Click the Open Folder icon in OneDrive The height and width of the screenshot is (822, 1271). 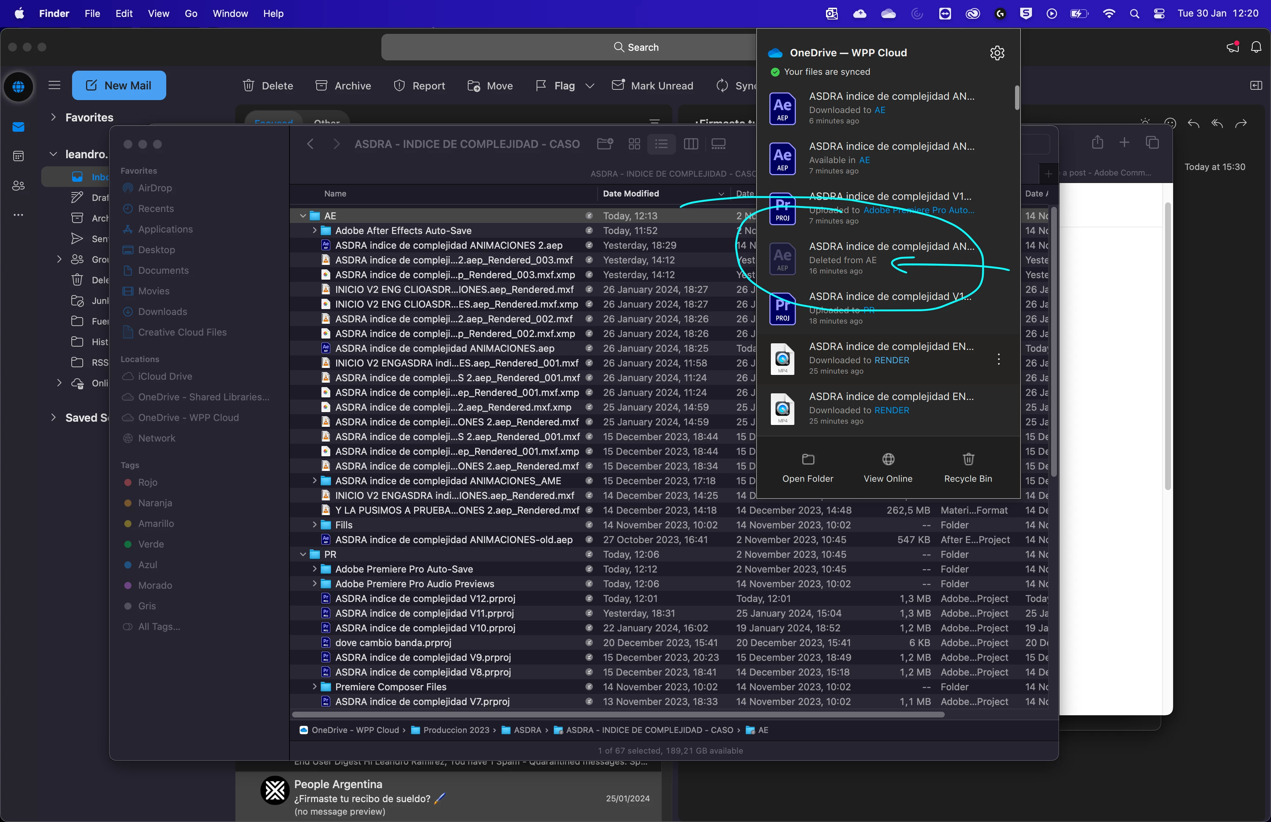(808, 459)
